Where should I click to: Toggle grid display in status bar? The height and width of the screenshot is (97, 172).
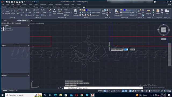pyautogui.click(x=105, y=91)
